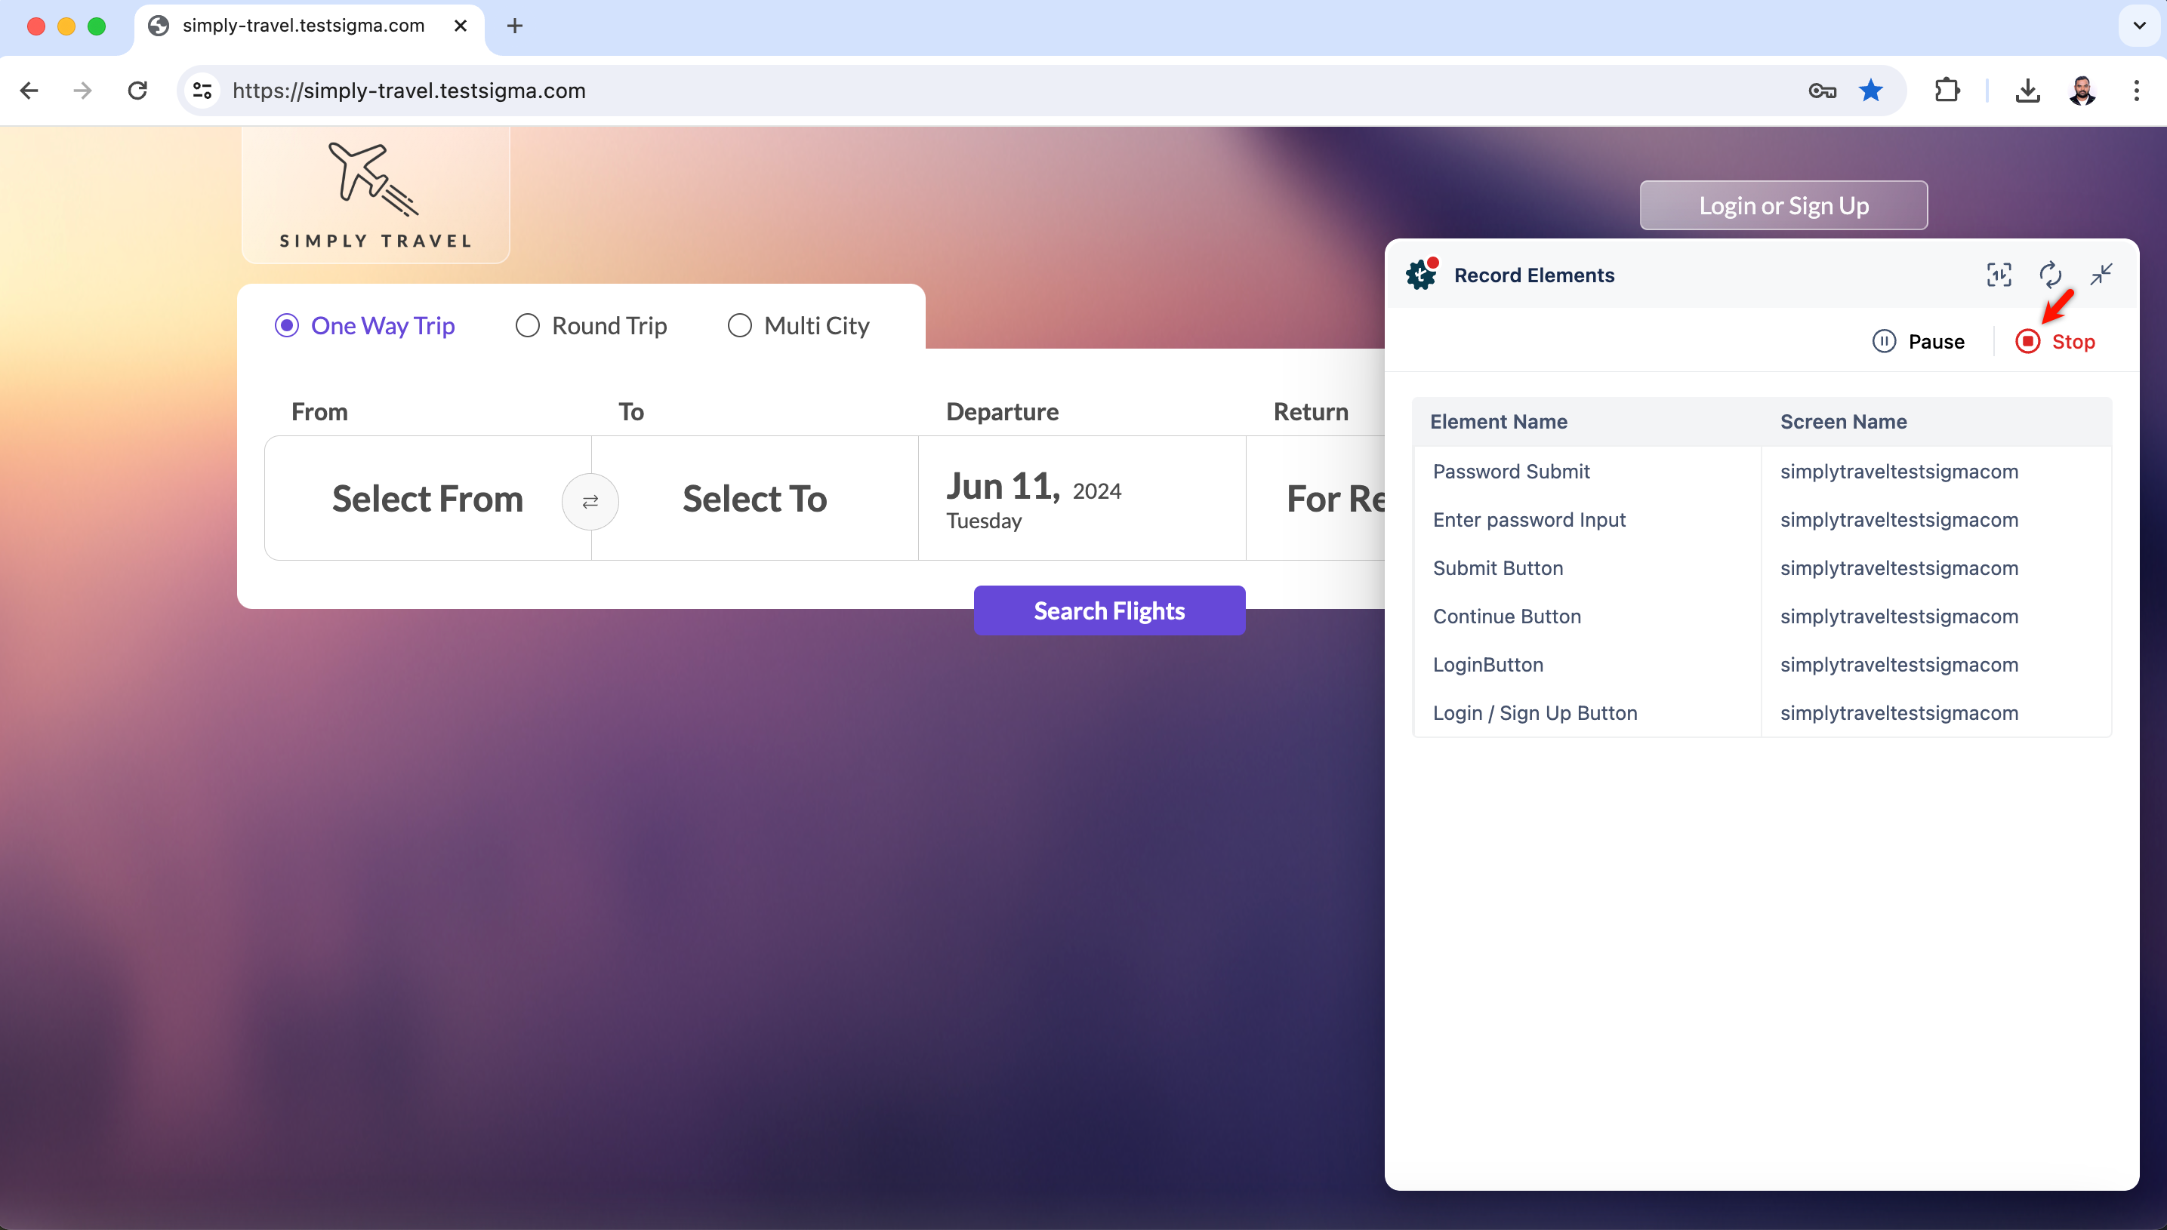
Task: Click the capture element icon in recorder
Action: [x=1999, y=275]
